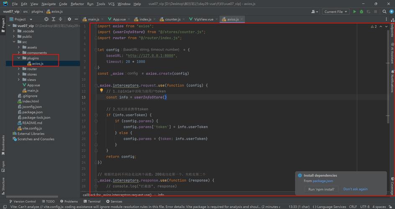Expand the router folder in project tree

pos(19,69)
